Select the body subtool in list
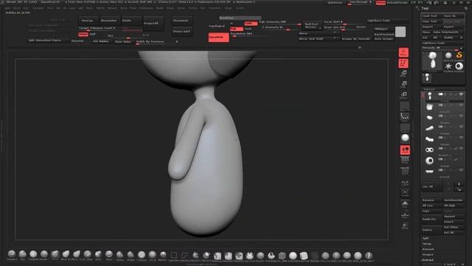The height and width of the screenshot is (266, 472). [429, 96]
